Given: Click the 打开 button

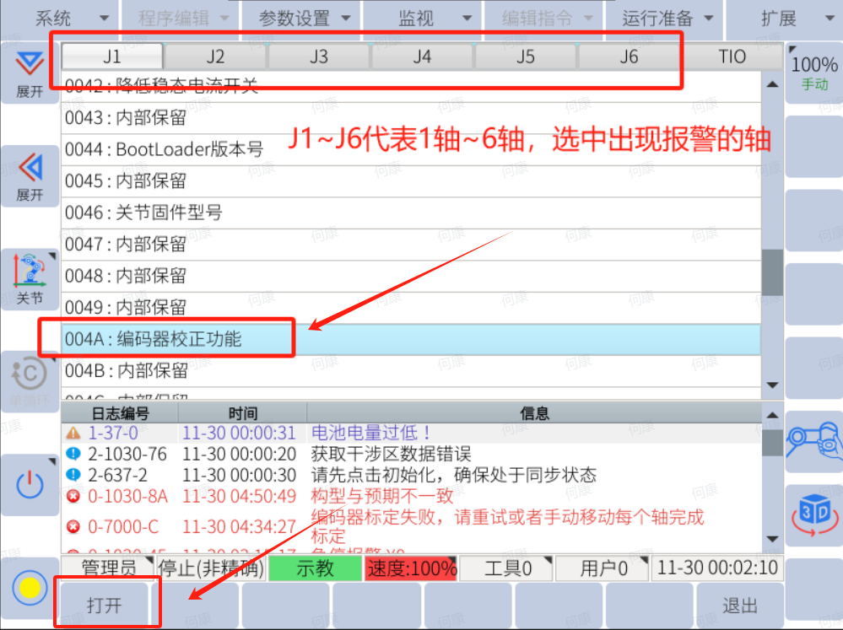Looking at the screenshot, I should tap(104, 606).
